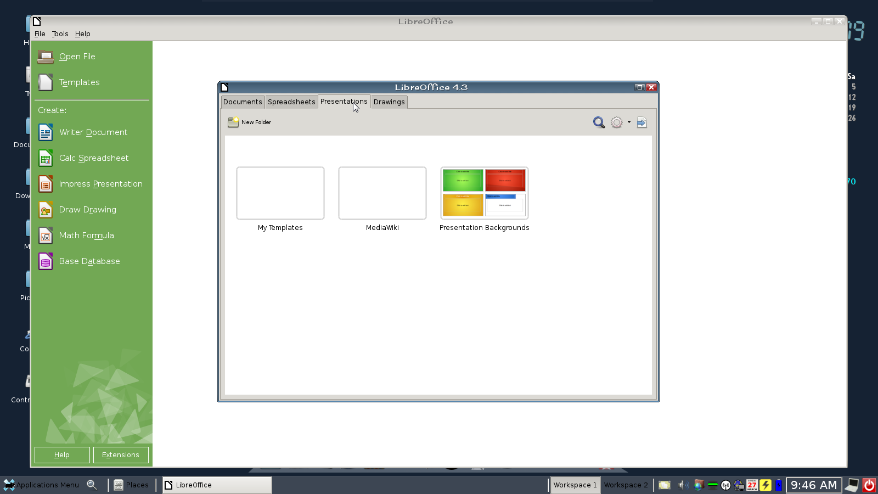The width and height of the screenshot is (878, 494).
Task: Open the Search icon in Template Manager
Action: pos(599,122)
